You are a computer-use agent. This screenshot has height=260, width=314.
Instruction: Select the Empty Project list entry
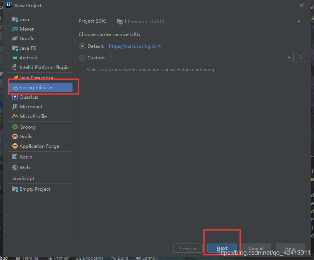pyautogui.click(x=40, y=189)
